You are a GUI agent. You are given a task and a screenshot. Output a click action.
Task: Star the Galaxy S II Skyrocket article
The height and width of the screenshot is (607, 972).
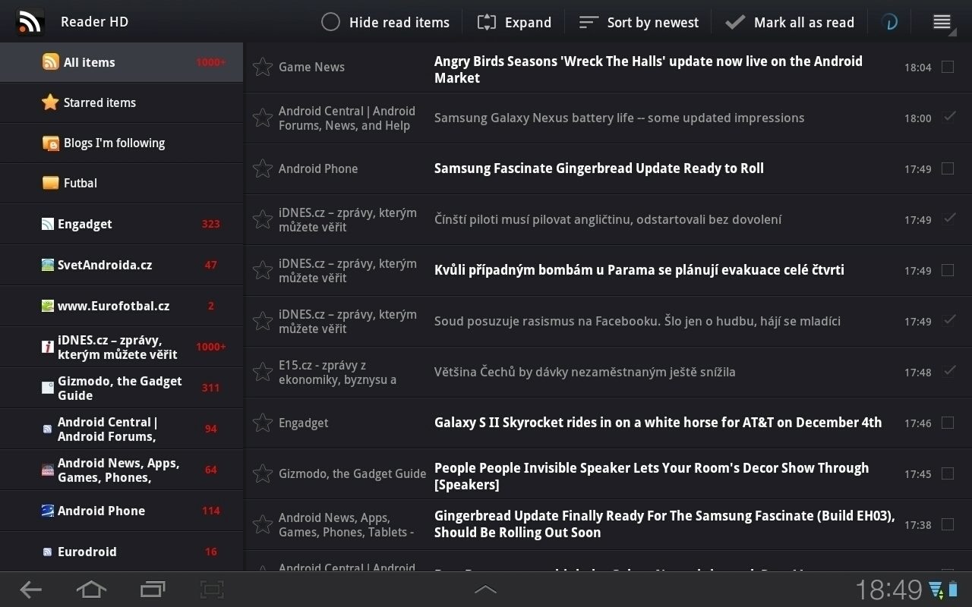[x=262, y=423]
